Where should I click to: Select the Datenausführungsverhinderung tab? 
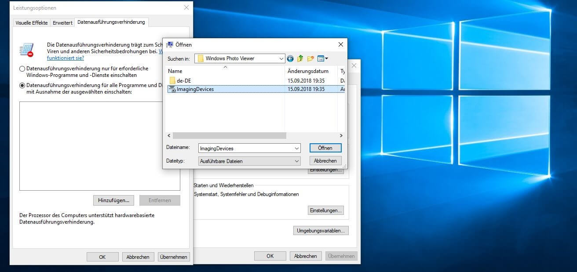[111, 22]
